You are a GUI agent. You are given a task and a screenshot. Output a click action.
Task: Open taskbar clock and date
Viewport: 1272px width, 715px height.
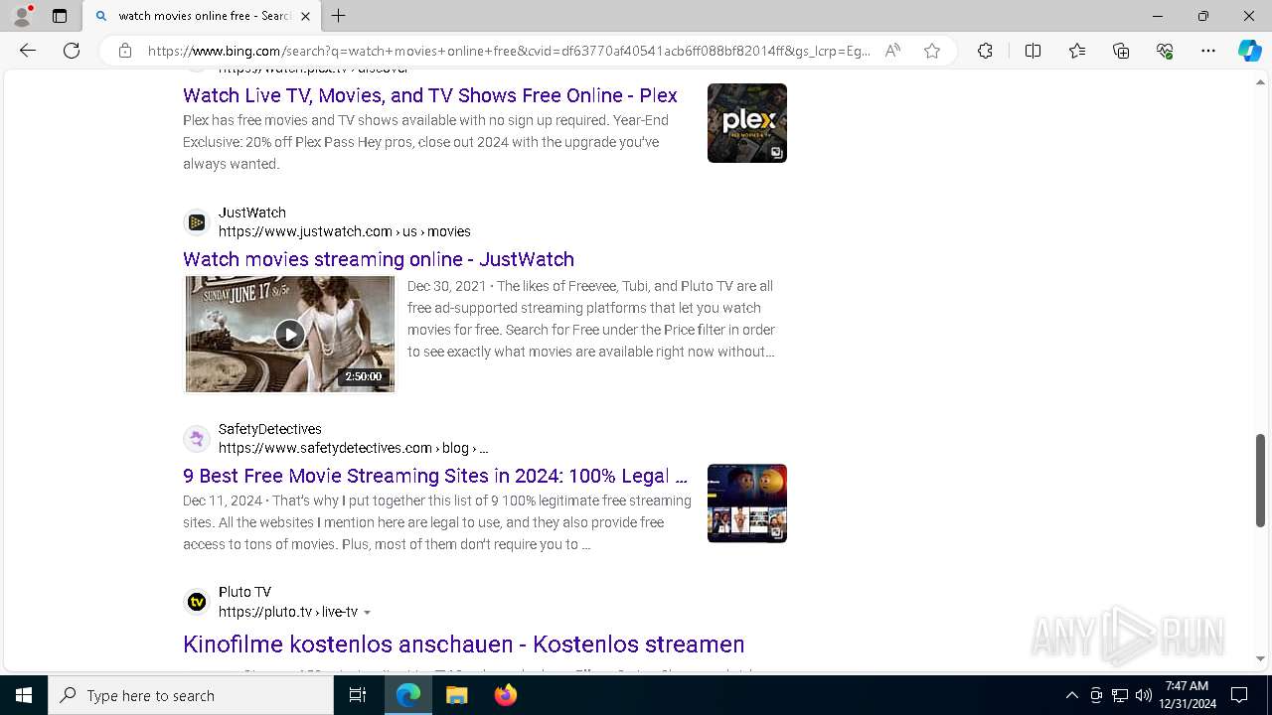tap(1187, 695)
